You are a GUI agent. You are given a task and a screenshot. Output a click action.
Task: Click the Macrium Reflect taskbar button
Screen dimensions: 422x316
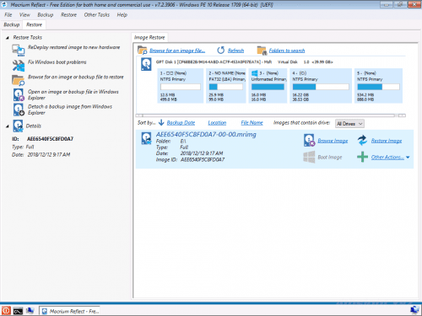click(69, 311)
